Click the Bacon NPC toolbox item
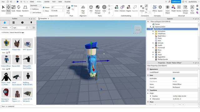Viewport: 200px width, 112px height. [17, 59]
